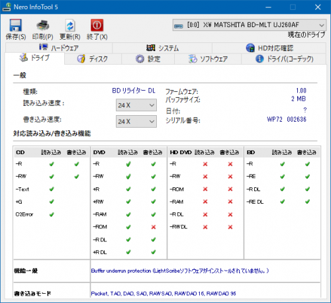Click the date value question mark

click(305, 110)
